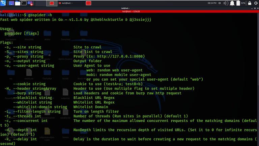Image resolution: width=259 pixels, height=146 pixels.
Task: Click the '-s, --site string' flag
Action: pos(23,47)
